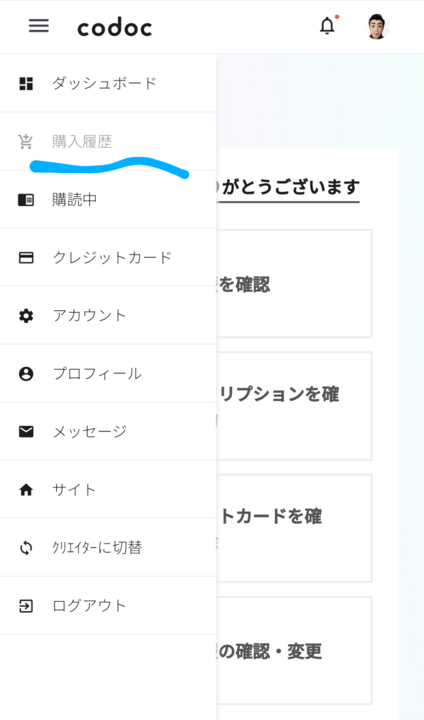Select the switch arrows icon for クリエイターに切替
Screen dimensions: 424x720
[26, 548]
